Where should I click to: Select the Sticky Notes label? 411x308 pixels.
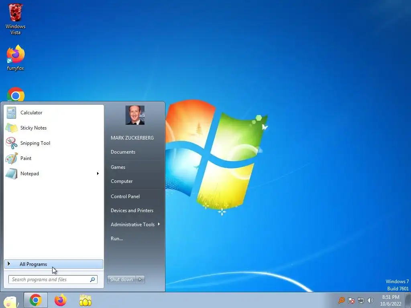(x=34, y=128)
